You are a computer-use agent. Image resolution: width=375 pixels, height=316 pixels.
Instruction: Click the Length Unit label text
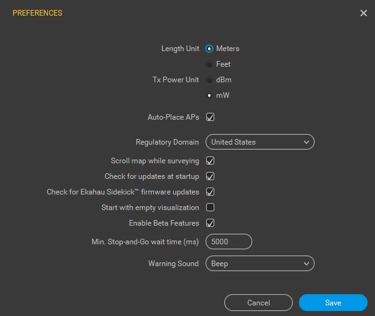180,49
